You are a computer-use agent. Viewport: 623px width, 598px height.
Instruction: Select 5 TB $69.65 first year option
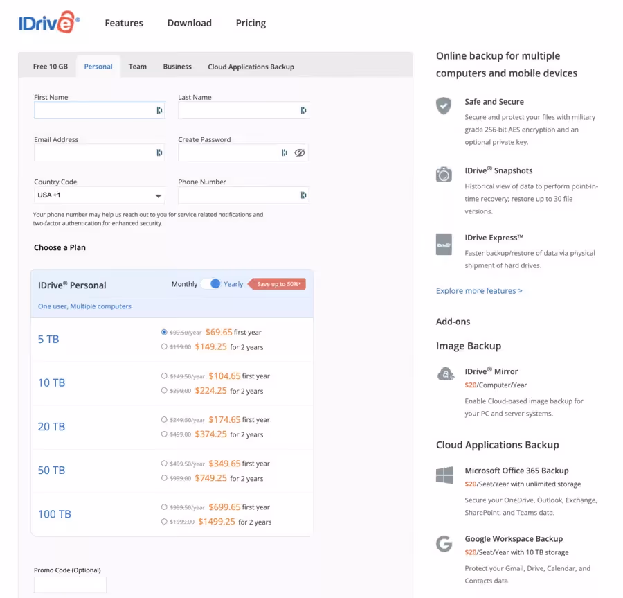(164, 332)
